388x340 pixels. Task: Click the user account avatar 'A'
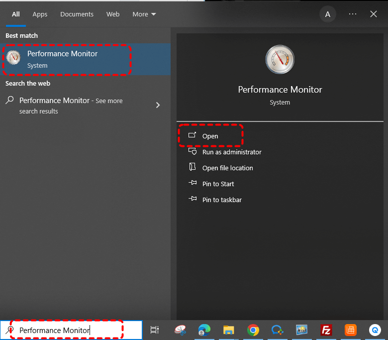click(327, 14)
